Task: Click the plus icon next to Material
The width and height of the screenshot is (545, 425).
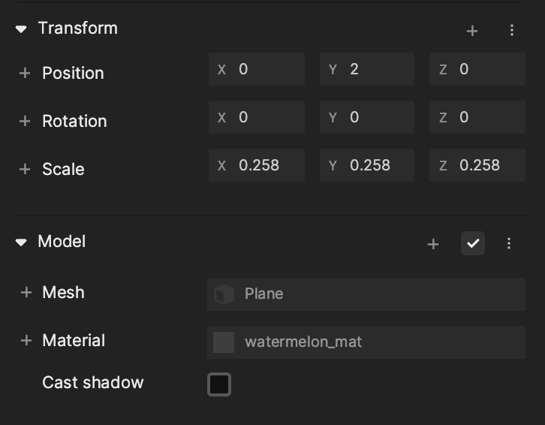Action: pos(26,340)
